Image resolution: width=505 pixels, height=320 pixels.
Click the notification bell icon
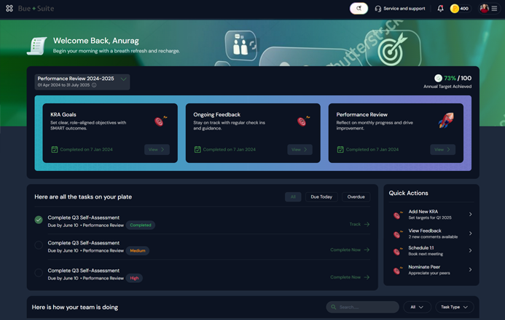click(440, 9)
